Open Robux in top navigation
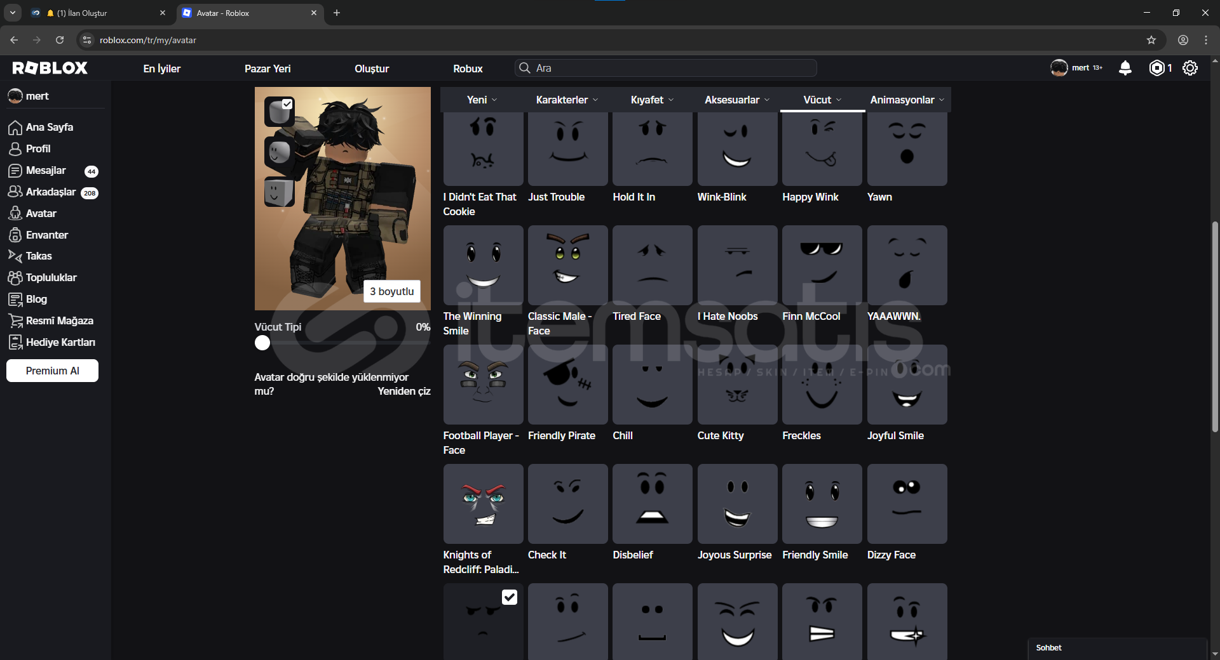1220x660 pixels. pyautogui.click(x=468, y=69)
